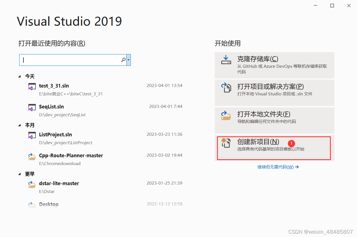Click the open local folder icon
The image size is (357, 237).
226,115
